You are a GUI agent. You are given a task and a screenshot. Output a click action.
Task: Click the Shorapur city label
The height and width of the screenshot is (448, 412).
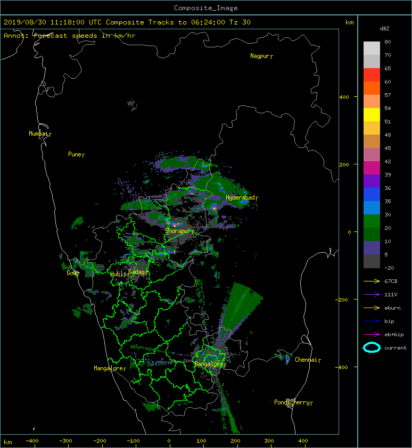(x=179, y=231)
